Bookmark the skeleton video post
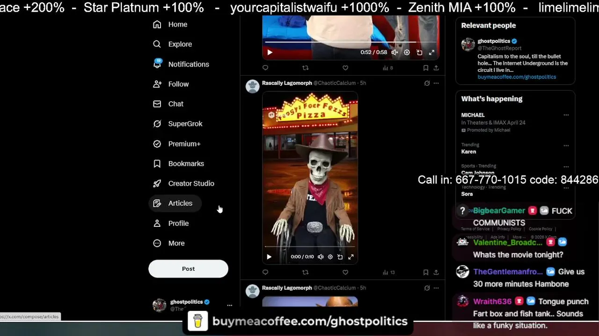The height and width of the screenshot is (336, 599). pos(425,273)
